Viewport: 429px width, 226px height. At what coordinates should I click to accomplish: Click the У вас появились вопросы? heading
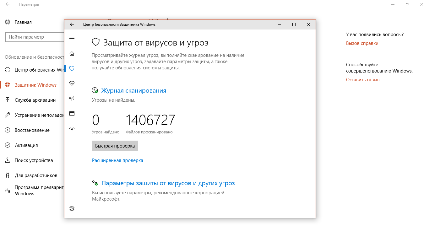point(375,35)
